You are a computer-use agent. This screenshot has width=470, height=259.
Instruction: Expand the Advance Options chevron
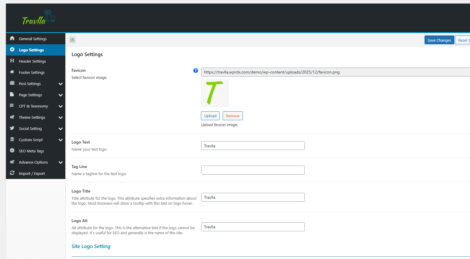pos(61,162)
